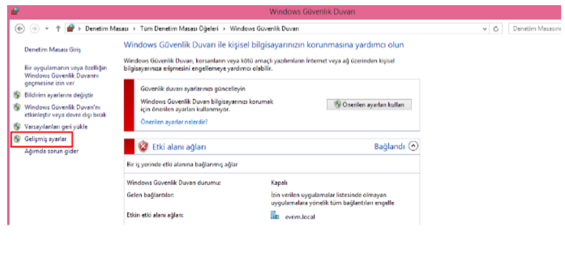This screenshot has height=257, width=565.
Task: Click Kapalı firewall status value
Action: [280, 183]
